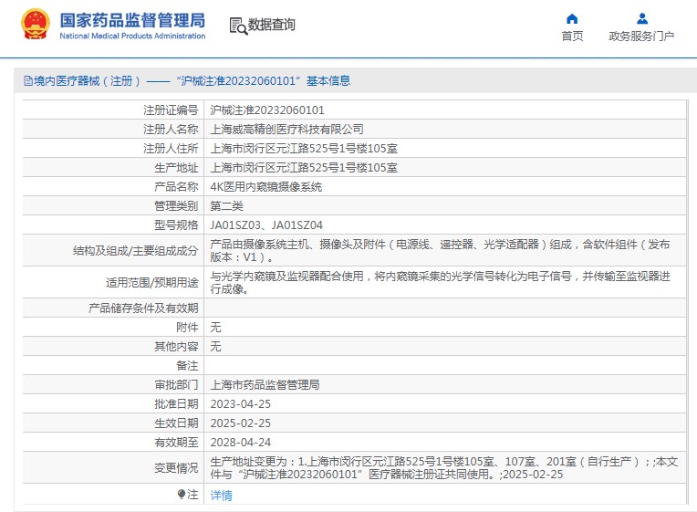
Task: Click the 有效期至 row label
Action: click(176, 442)
